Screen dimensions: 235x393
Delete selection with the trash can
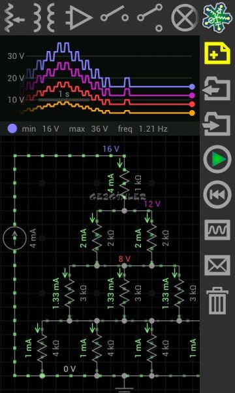pyautogui.click(x=217, y=301)
